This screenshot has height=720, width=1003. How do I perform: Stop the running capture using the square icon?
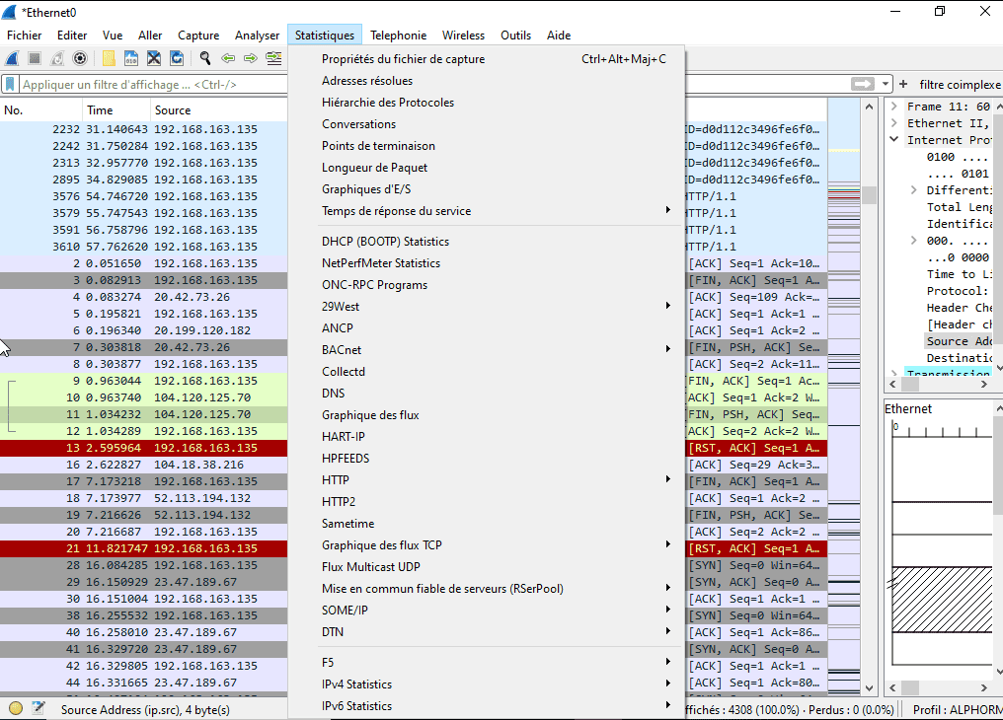pos(35,59)
